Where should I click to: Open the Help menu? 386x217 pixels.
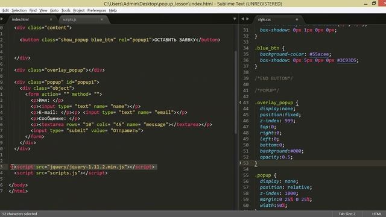pyautogui.click(x=113, y=10)
